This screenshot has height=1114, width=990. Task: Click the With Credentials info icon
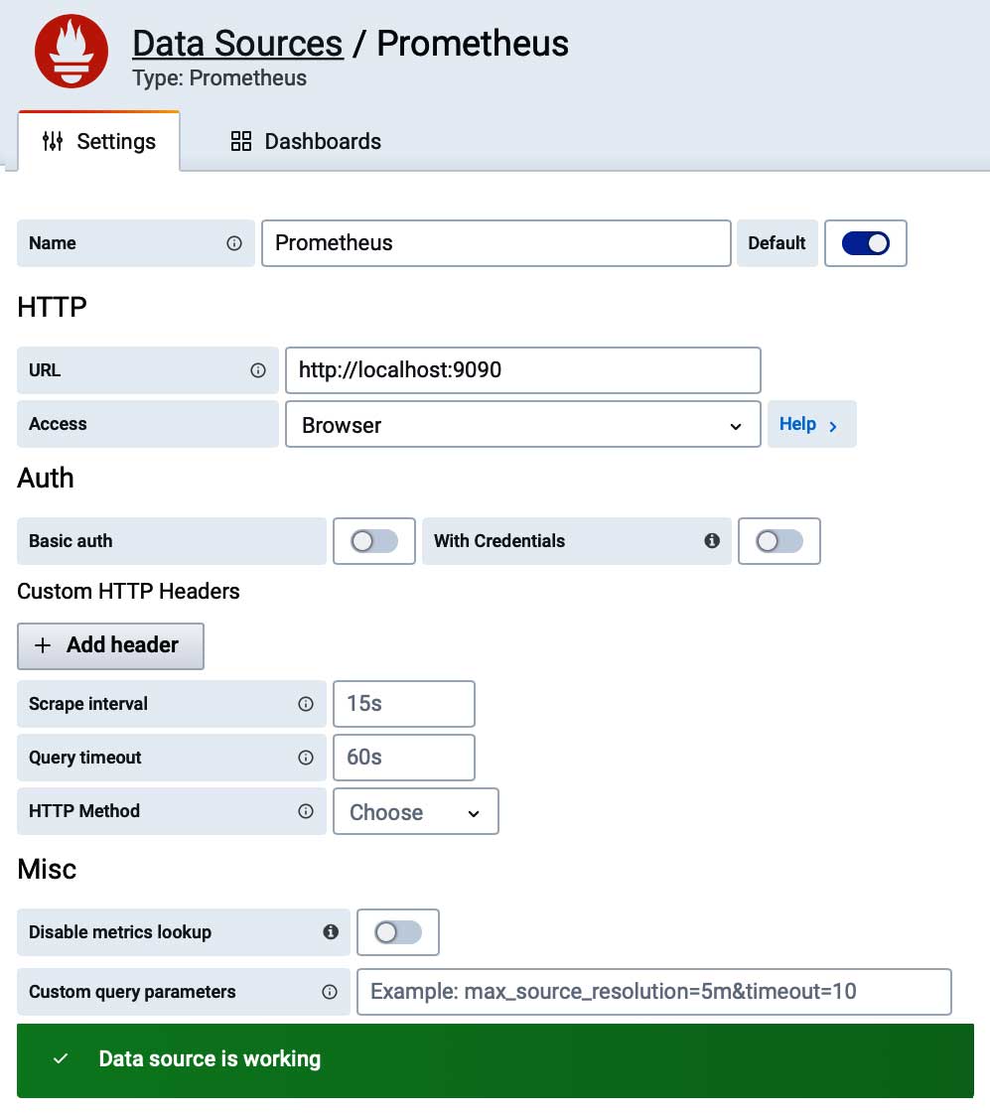[711, 541]
